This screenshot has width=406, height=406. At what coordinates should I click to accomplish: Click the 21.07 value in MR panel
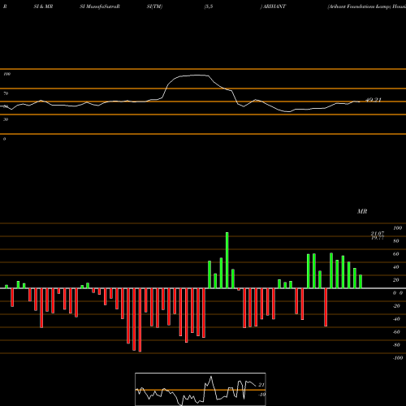(378, 233)
